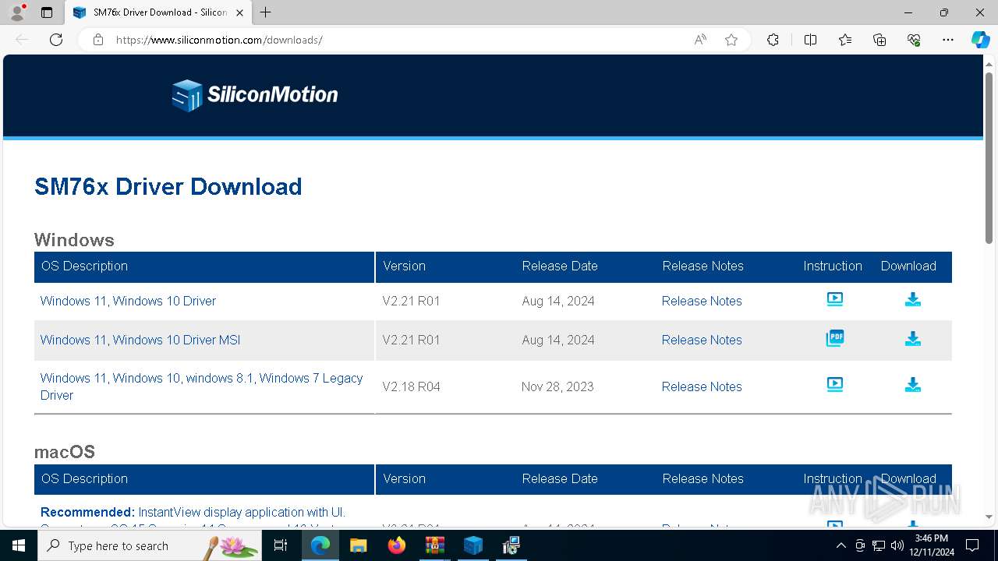This screenshot has height=561, width=998.
Task: Open File Explorer from taskbar
Action: 358,545
